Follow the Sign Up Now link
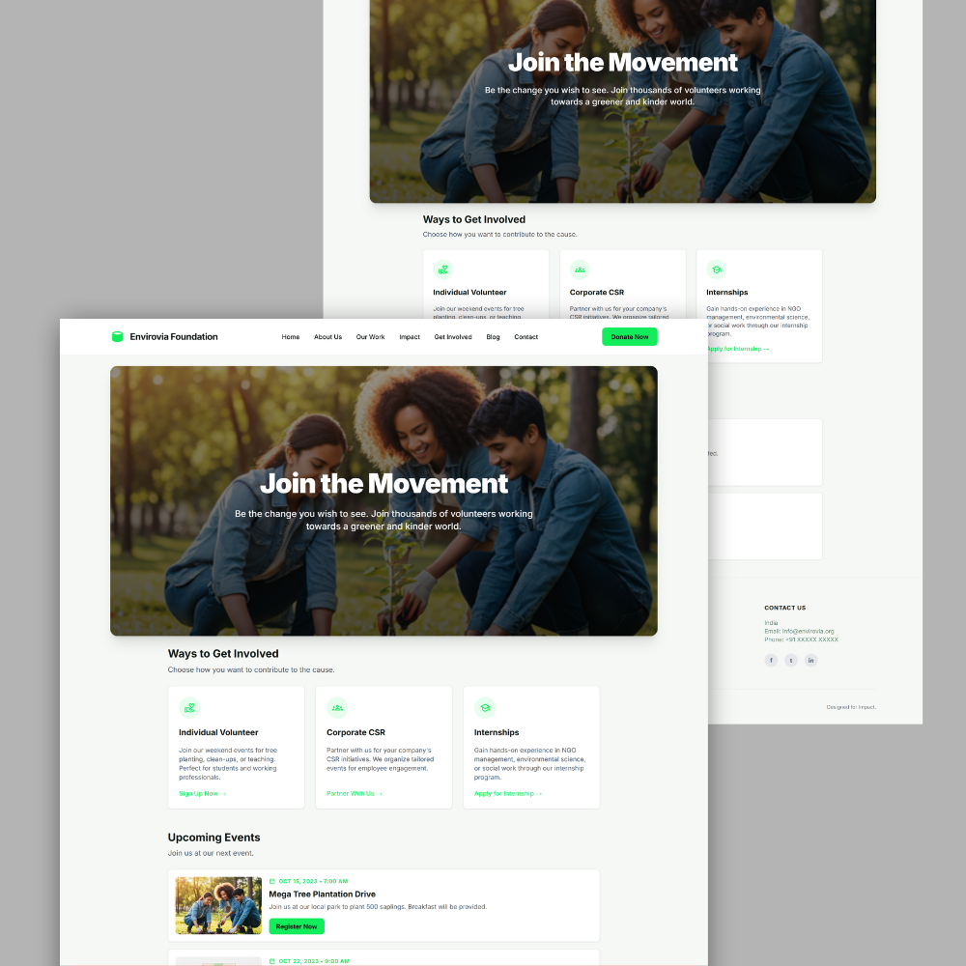 202,793
